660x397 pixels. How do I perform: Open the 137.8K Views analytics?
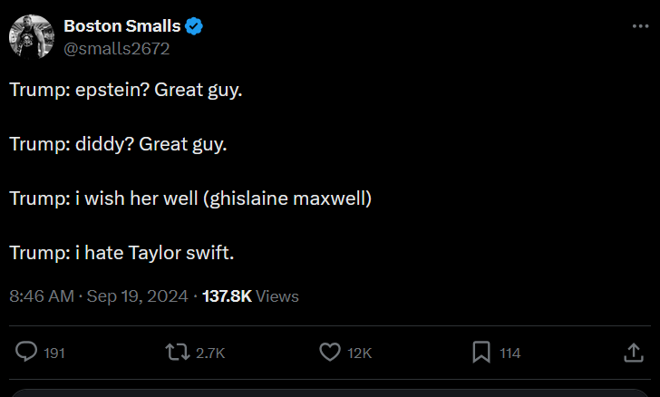[x=250, y=296]
